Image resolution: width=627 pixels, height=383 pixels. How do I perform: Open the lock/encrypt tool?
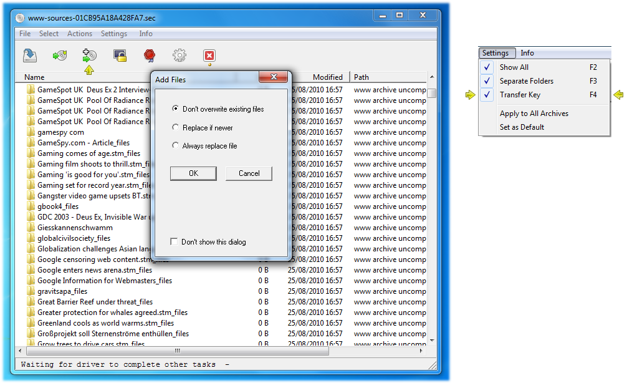[x=120, y=55]
